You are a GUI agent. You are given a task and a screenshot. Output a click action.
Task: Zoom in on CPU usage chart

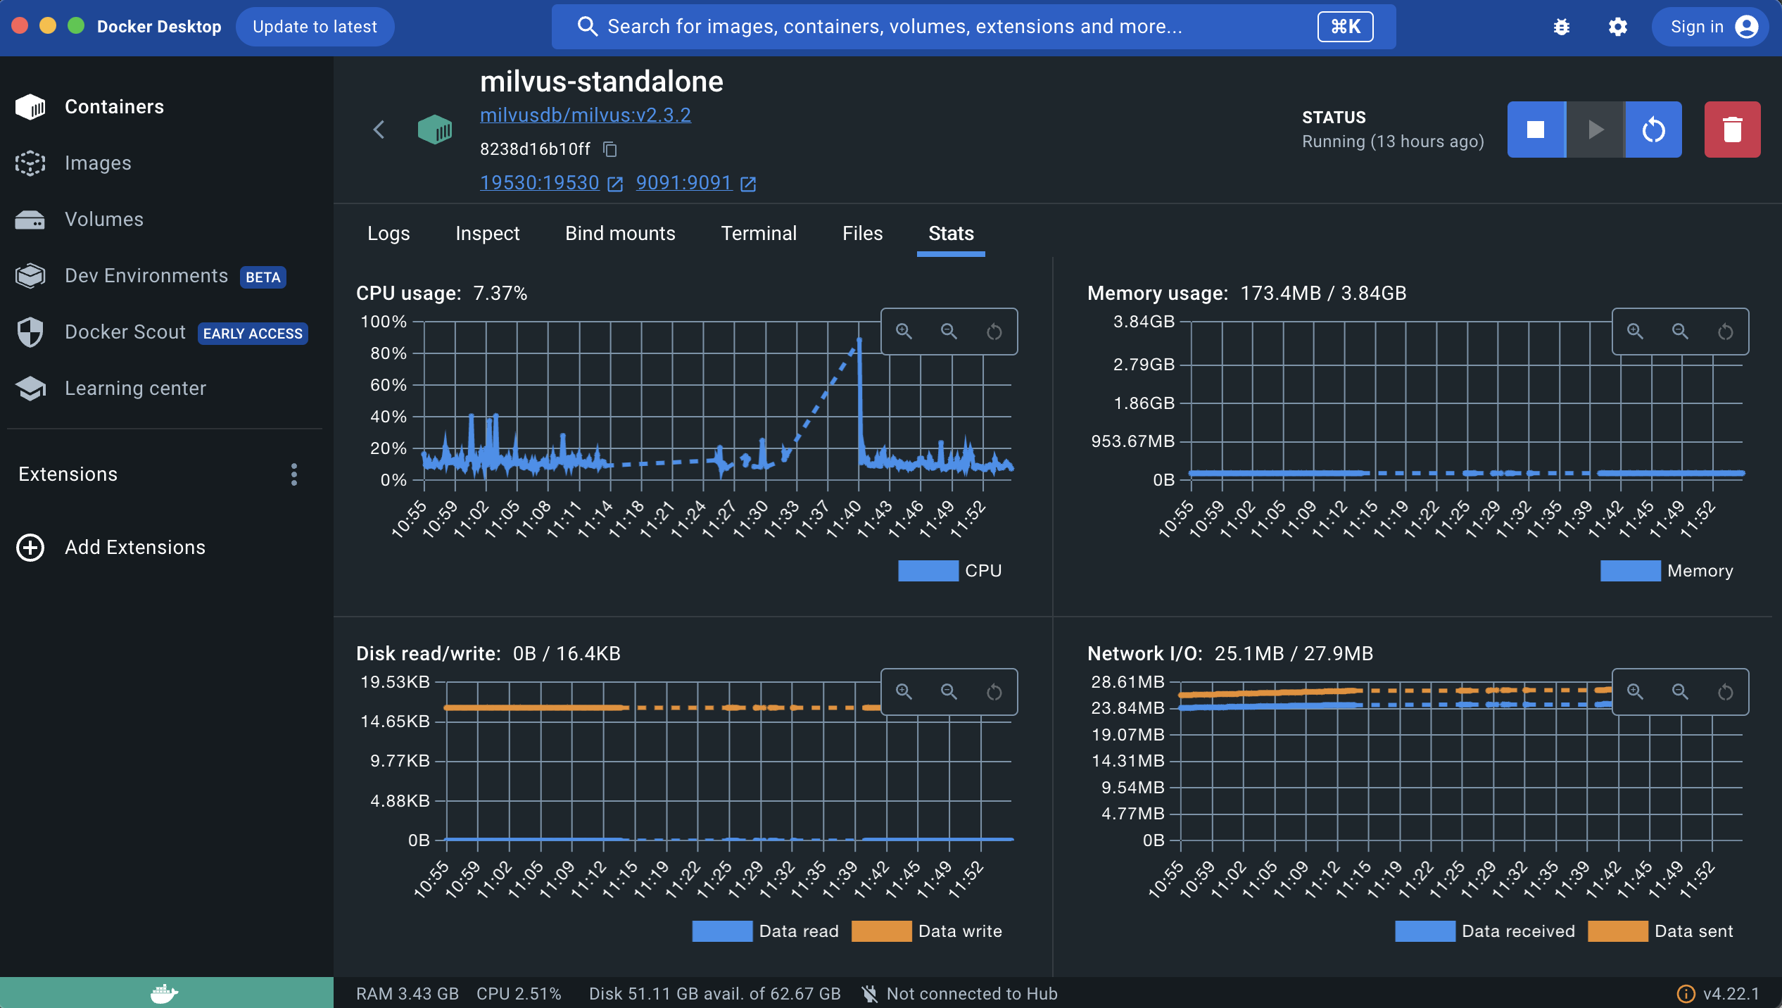904,332
